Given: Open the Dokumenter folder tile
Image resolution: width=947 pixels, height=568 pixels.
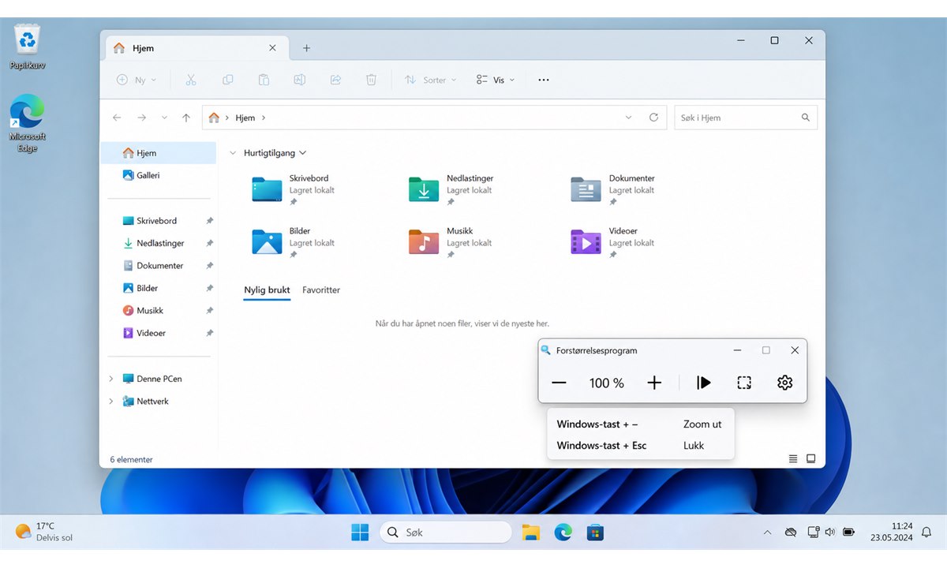Looking at the screenshot, I should [x=613, y=189].
